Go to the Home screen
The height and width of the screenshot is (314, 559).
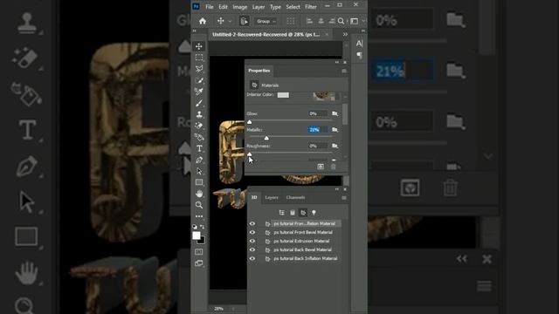point(203,21)
